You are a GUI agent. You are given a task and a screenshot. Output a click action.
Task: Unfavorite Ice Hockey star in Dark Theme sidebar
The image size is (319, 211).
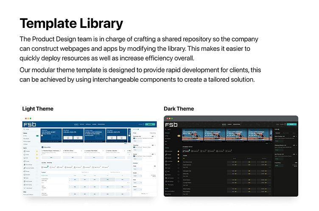pos(179,161)
